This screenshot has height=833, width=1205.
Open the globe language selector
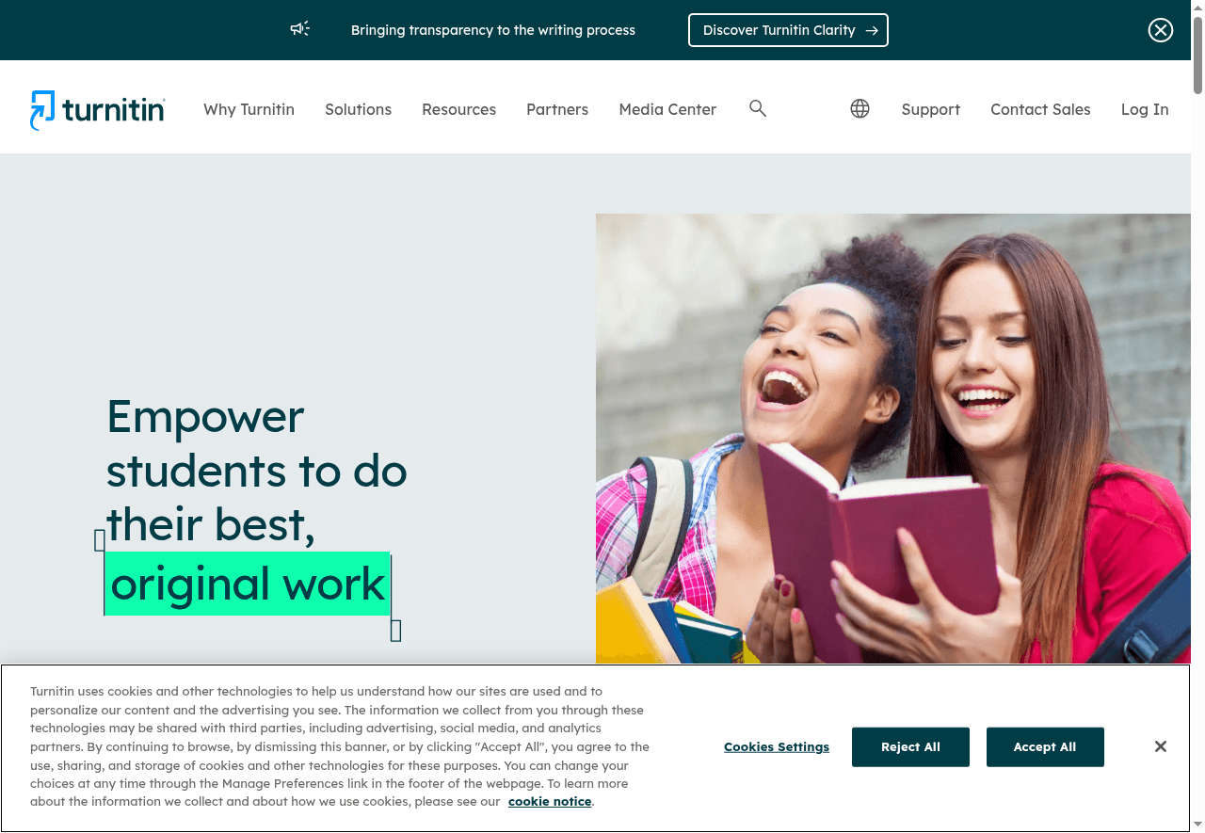(860, 109)
